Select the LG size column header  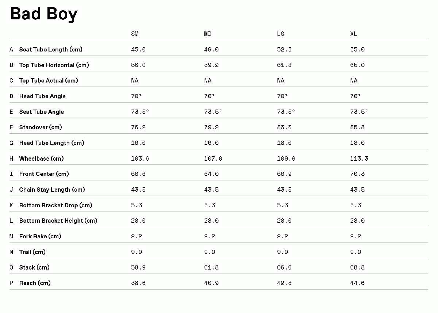pos(281,34)
